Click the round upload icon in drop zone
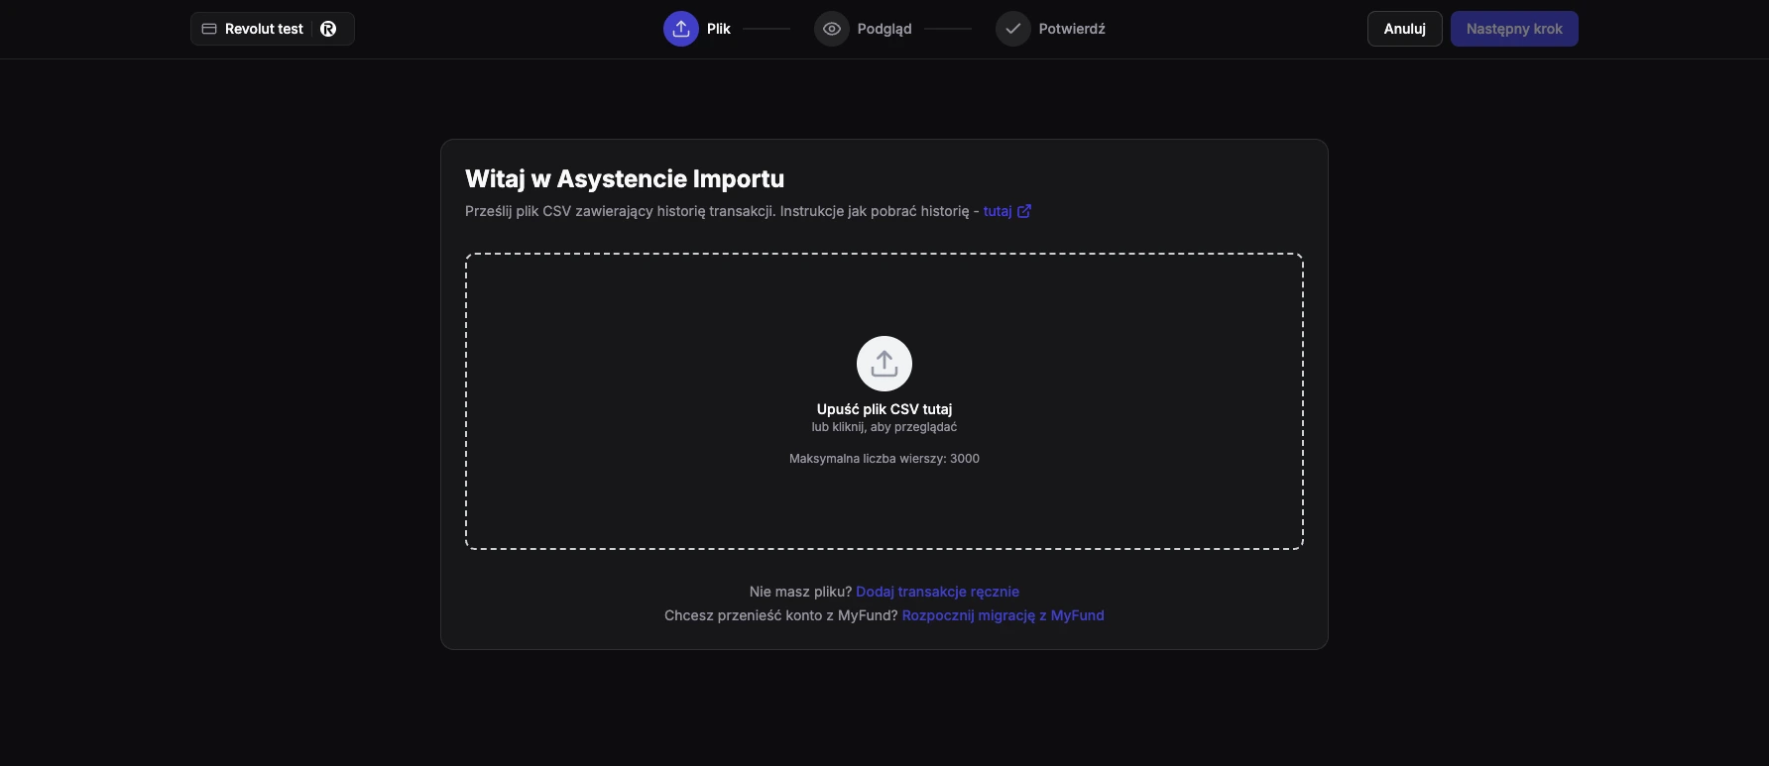This screenshot has height=766, width=1769. pyautogui.click(x=884, y=364)
